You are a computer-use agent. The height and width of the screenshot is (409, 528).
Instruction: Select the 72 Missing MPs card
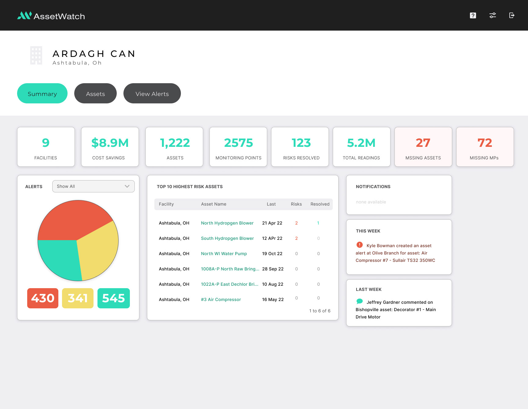pos(485,147)
